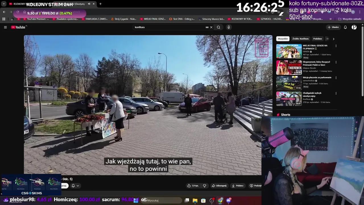Open the browser apps grid icon

coord(4,19)
